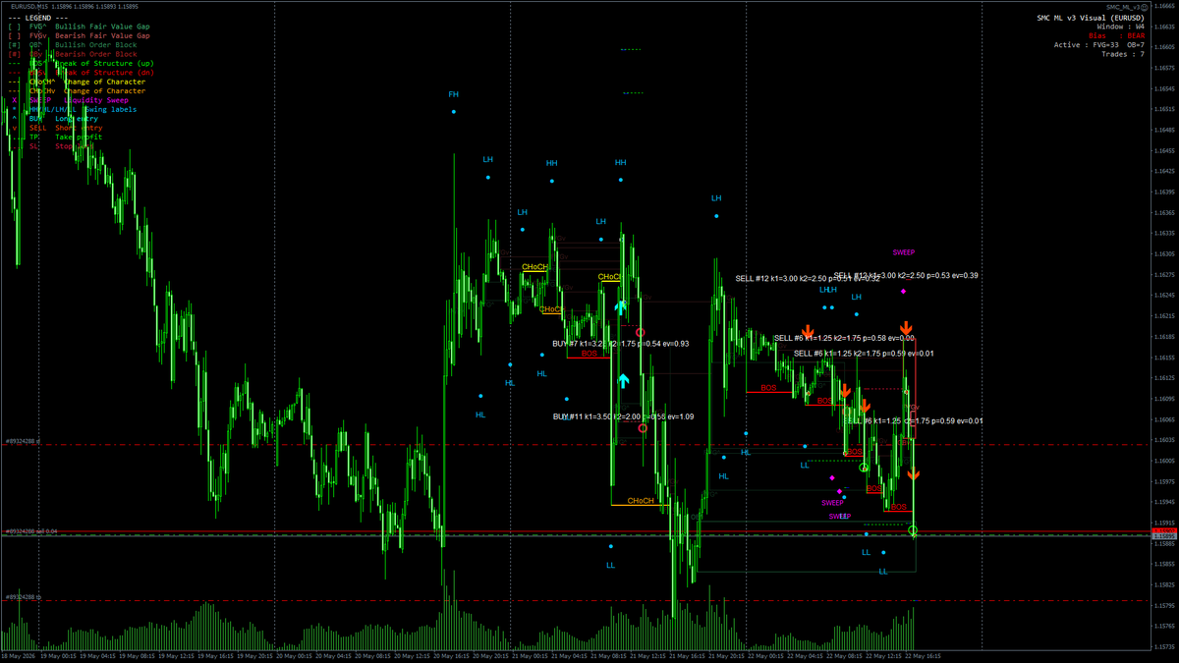
Task: Click the Bullish Order Block legend row
Action: pos(73,45)
